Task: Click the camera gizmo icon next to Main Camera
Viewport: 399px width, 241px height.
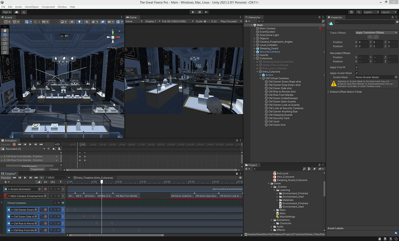Action: [320, 29]
